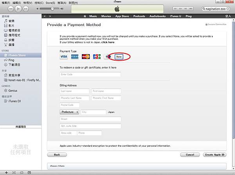Image resolution: width=235 pixels, height=175 pixels.
Task: Open the 編輯(E) menu
Action: 16,3
